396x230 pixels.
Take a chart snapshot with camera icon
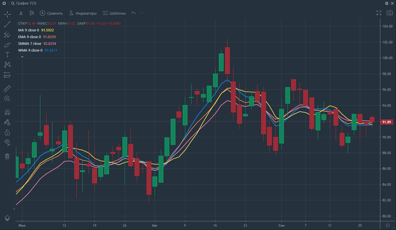pyautogui.click(x=390, y=13)
